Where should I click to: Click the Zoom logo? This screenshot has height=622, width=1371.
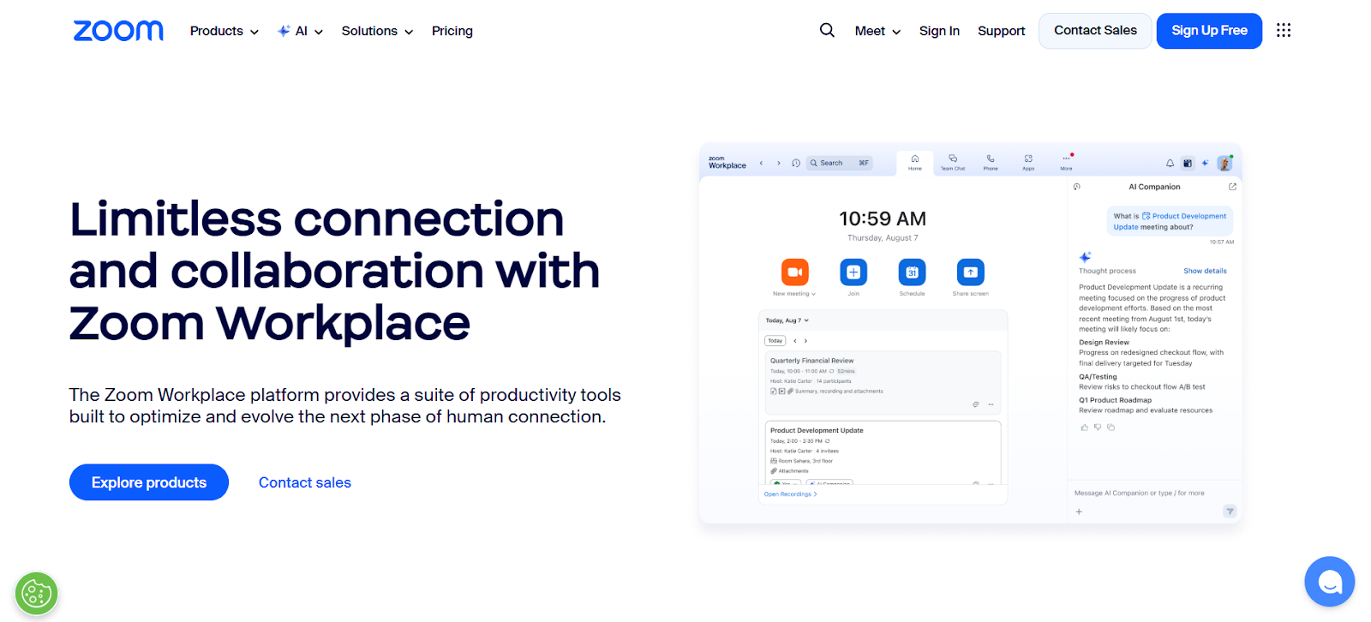[x=118, y=31]
